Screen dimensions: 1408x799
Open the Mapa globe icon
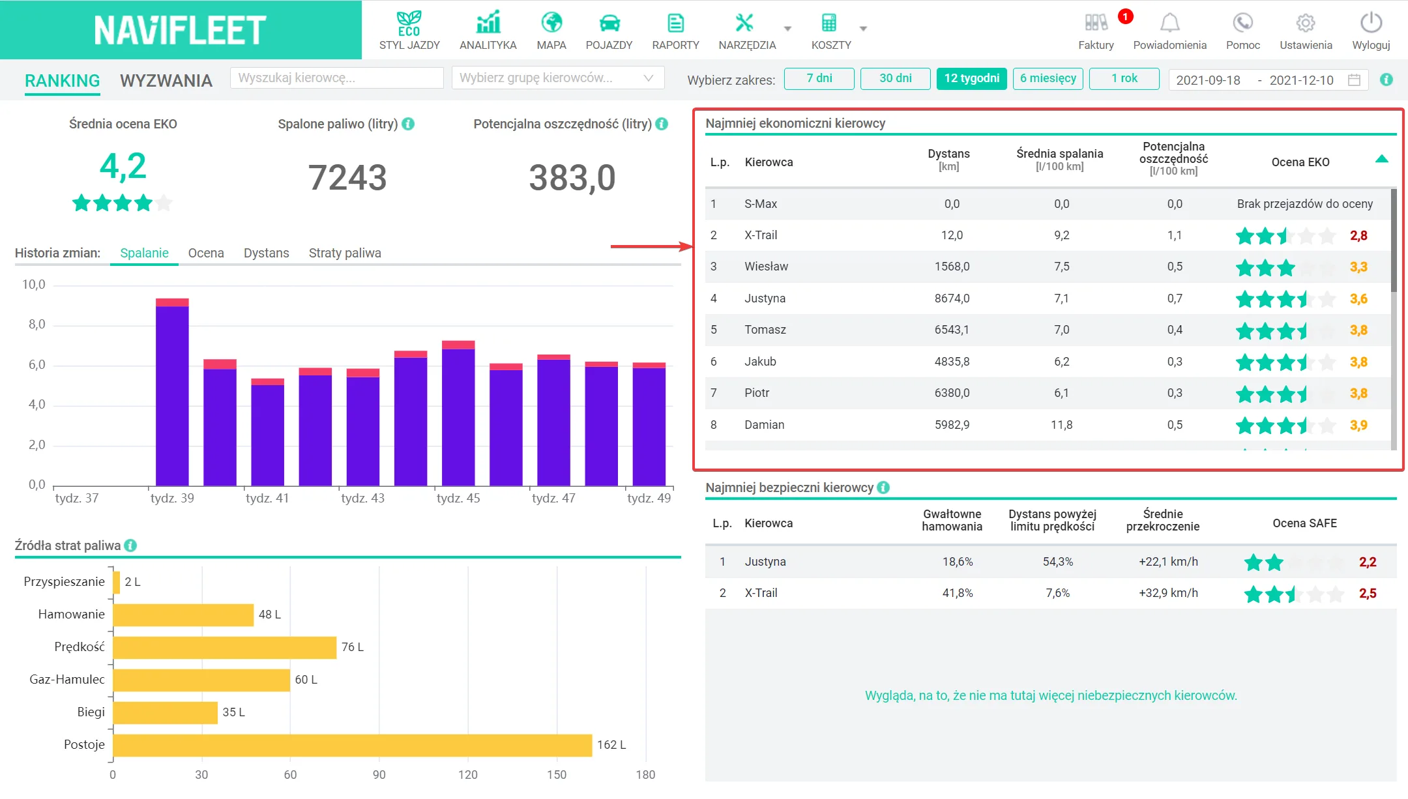(551, 22)
